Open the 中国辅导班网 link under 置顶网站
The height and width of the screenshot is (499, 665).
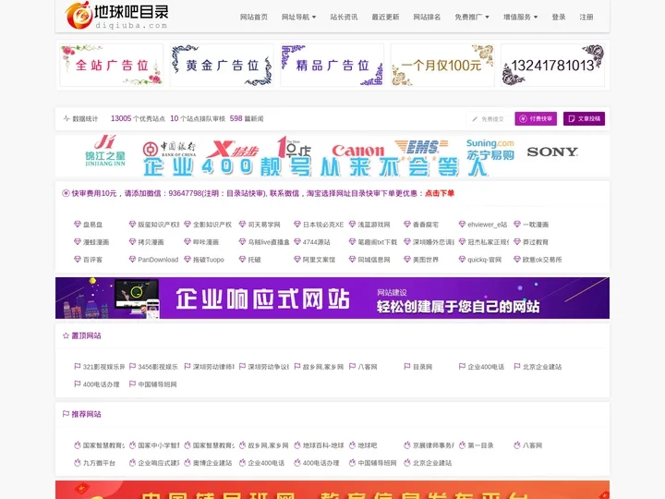157,384
